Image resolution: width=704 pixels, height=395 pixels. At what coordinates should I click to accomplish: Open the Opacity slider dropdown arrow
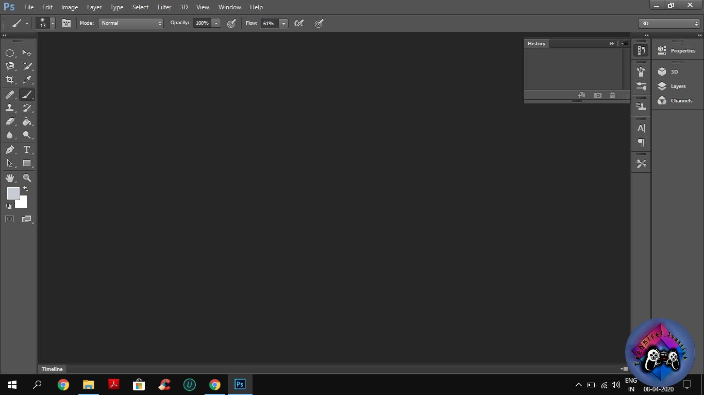(x=216, y=23)
